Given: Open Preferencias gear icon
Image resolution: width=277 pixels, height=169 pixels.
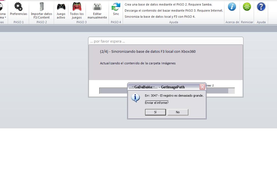Looking at the screenshot, I should tap(18, 7).
